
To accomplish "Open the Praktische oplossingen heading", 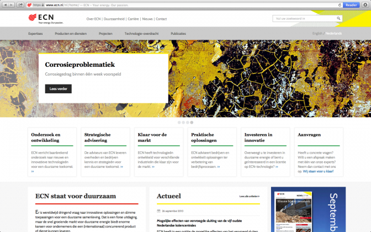I will coord(204,138).
